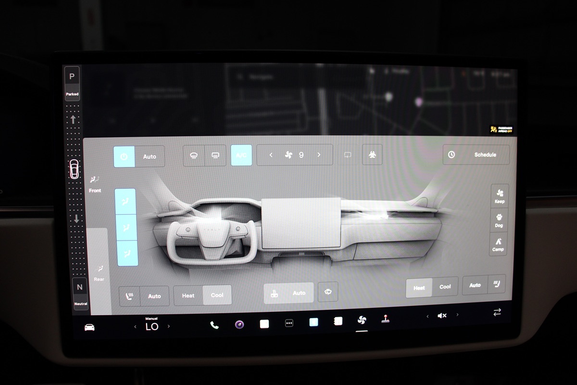
Task: Open the camera app in the dock
Action: (x=239, y=324)
